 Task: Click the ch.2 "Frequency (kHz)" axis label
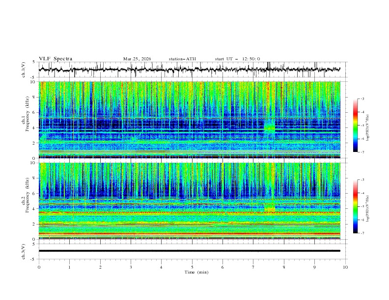click(x=27, y=195)
